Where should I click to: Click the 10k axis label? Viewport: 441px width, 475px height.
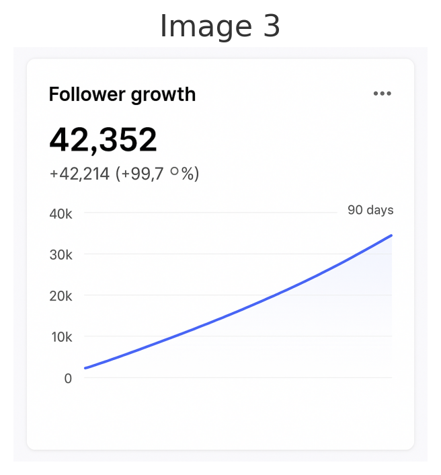click(62, 337)
